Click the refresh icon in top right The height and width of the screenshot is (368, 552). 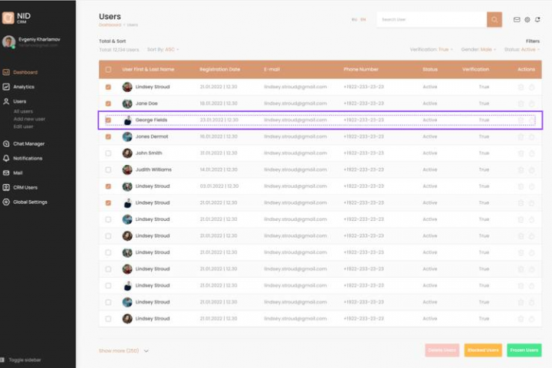tap(537, 20)
